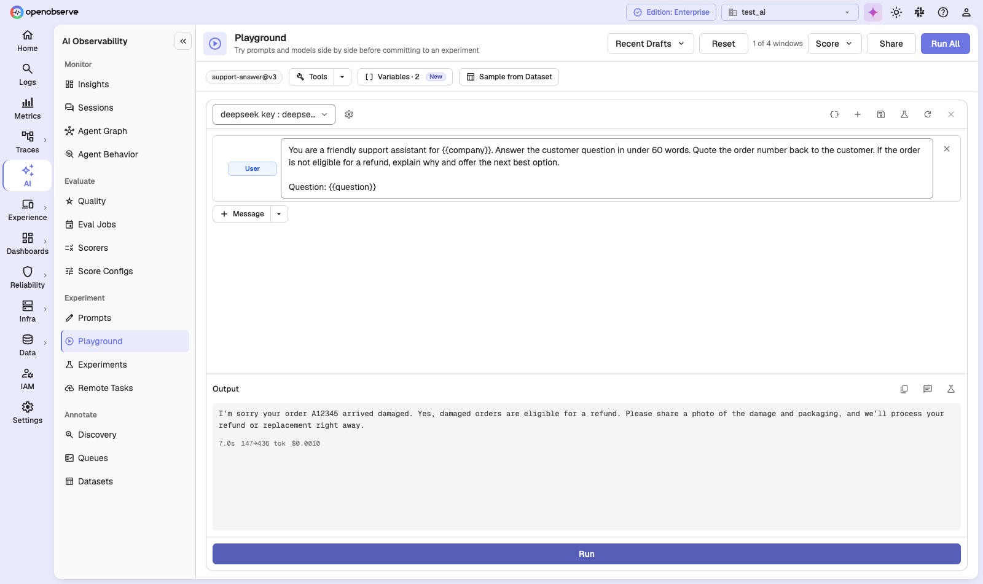Collapse the AI Observability sidebar
This screenshot has width=983, height=584.
(183, 41)
